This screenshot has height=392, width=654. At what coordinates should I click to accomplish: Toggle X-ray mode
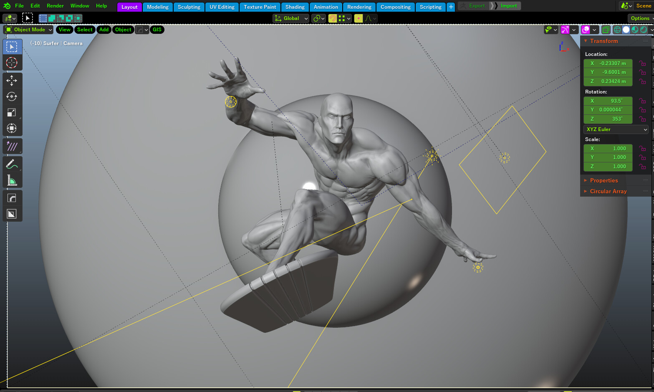point(606,30)
